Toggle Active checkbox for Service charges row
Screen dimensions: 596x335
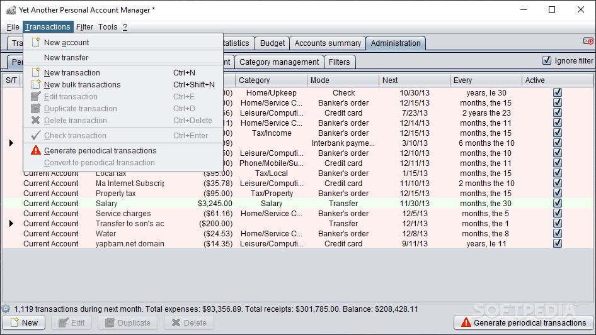(557, 213)
